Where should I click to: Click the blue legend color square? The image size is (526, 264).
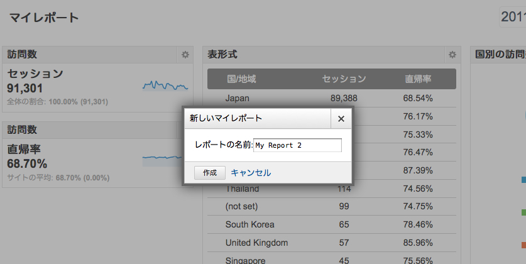click(523, 180)
